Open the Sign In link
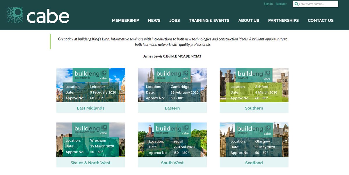Viewport: 349px width, 175px height. [268, 4]
